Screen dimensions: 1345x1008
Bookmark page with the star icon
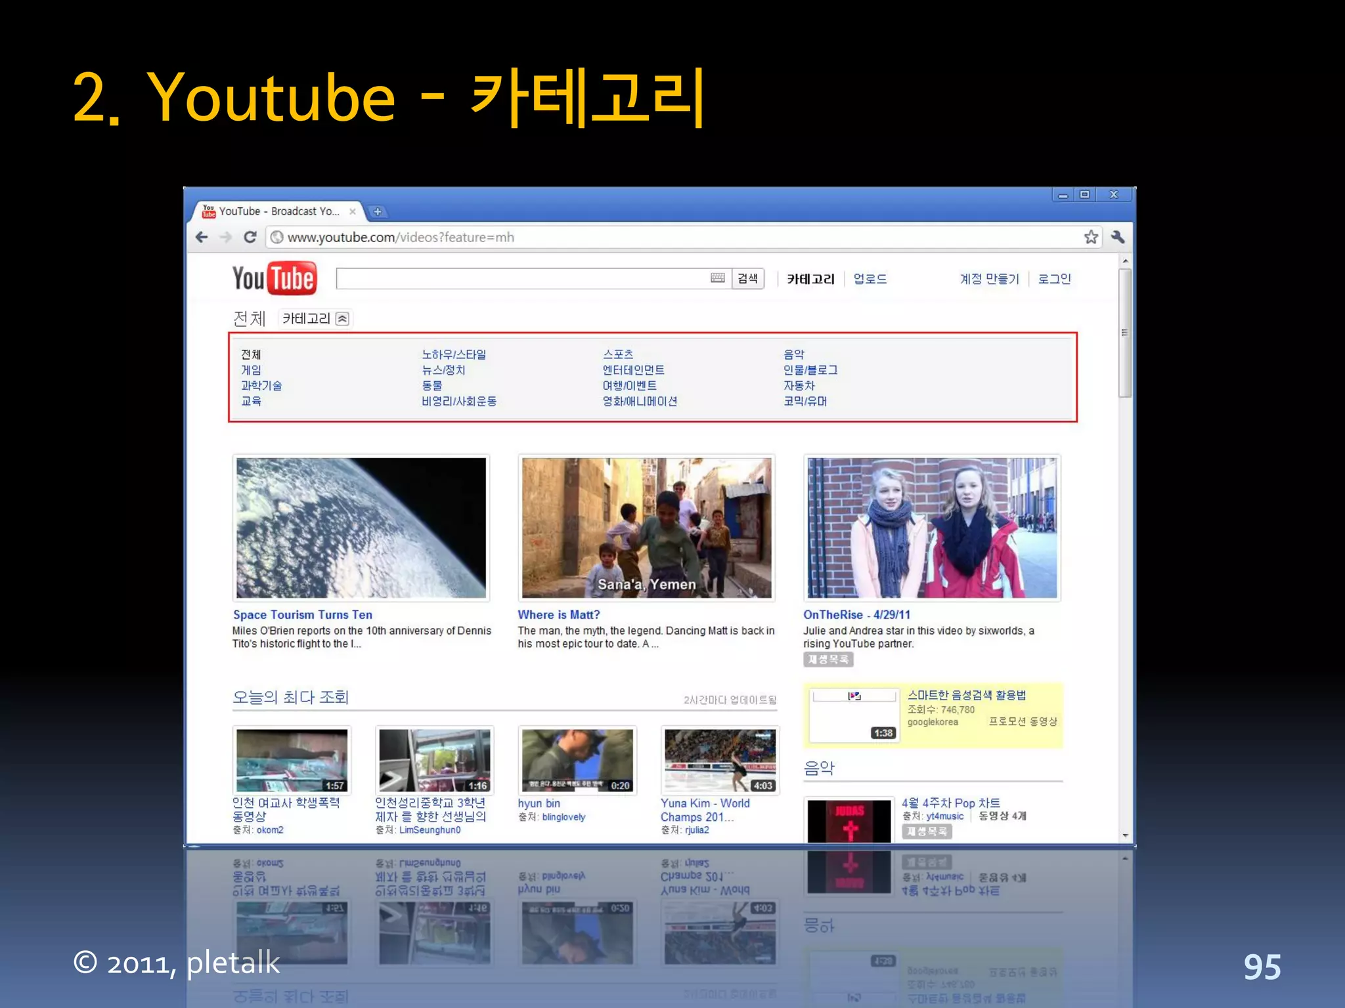point(1091,237)
